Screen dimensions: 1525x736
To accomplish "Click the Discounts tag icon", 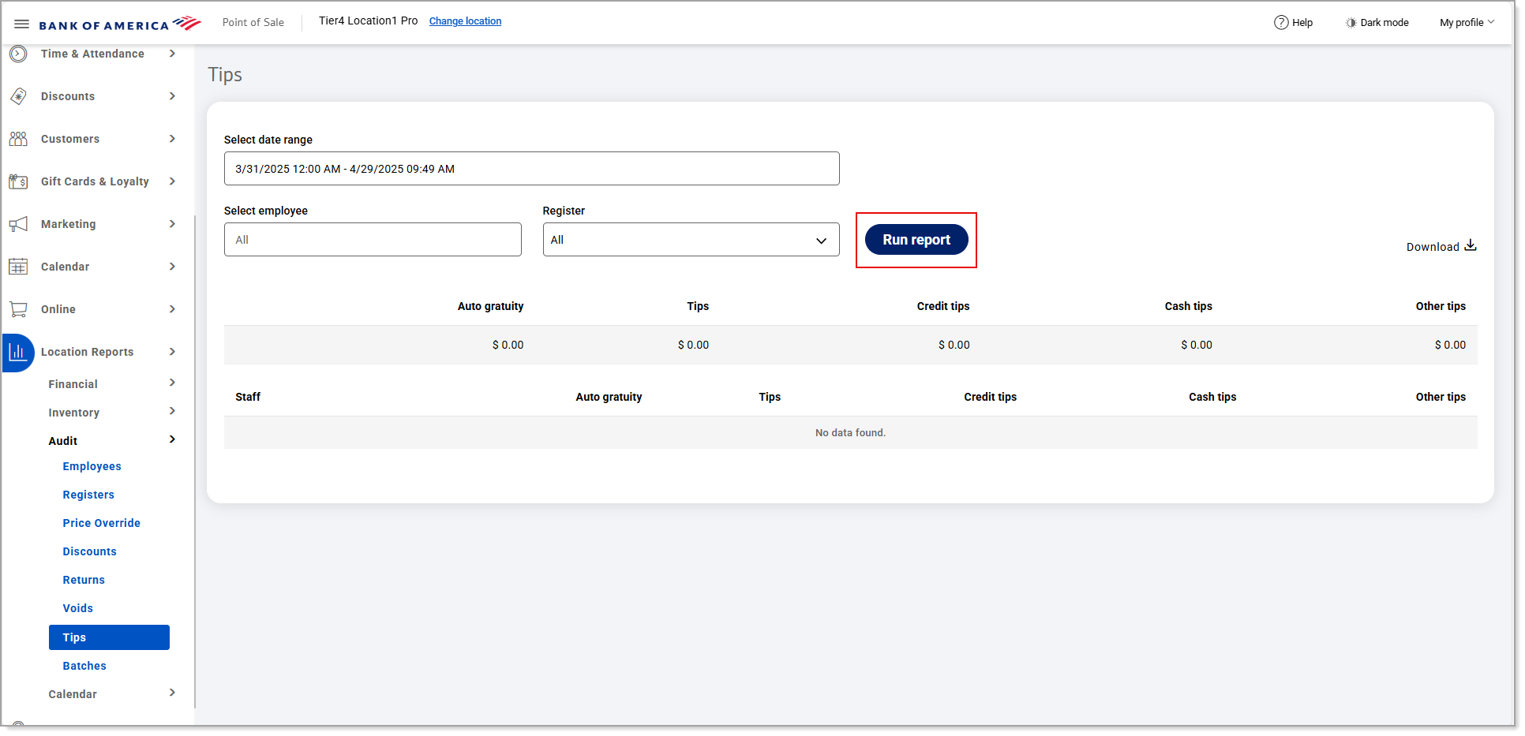I will click(18, 96).
